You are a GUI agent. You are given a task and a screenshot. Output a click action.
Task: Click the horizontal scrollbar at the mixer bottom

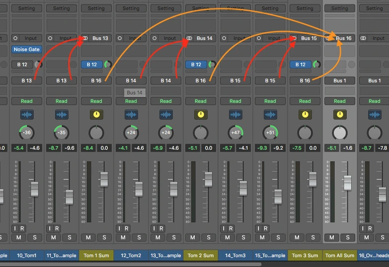pyautogui.click(x=131, y=264)
